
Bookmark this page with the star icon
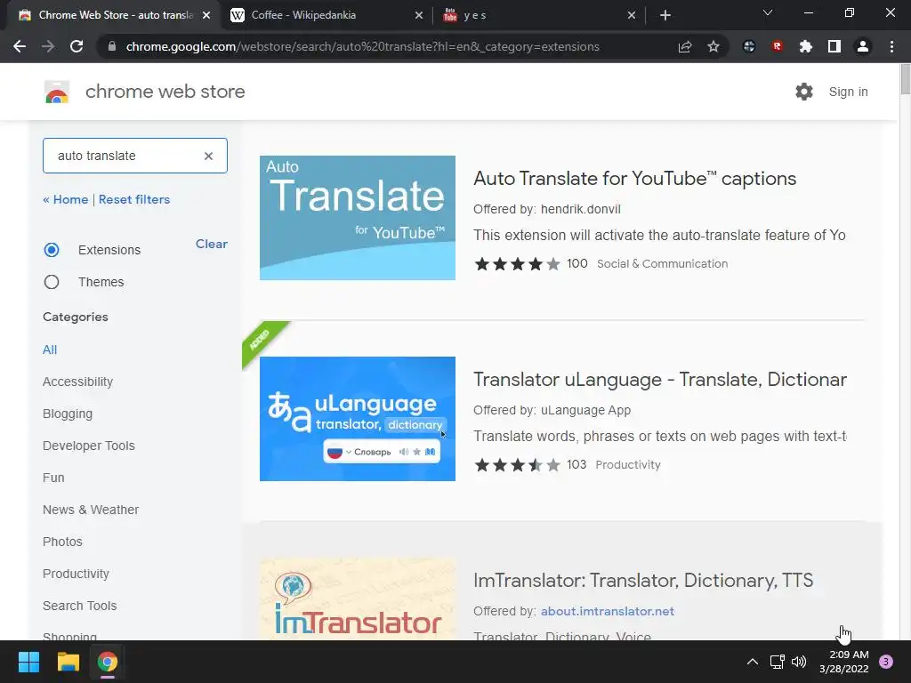point(713,46)
